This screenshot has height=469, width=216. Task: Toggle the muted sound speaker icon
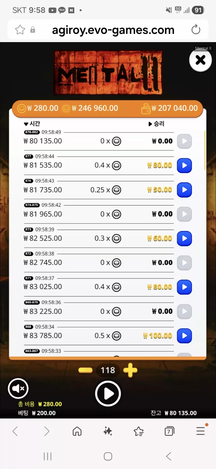[x=18, y=389]
